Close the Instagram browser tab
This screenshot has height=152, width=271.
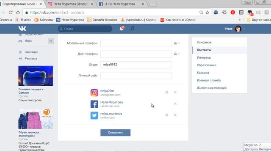click(x=92, y=4)
